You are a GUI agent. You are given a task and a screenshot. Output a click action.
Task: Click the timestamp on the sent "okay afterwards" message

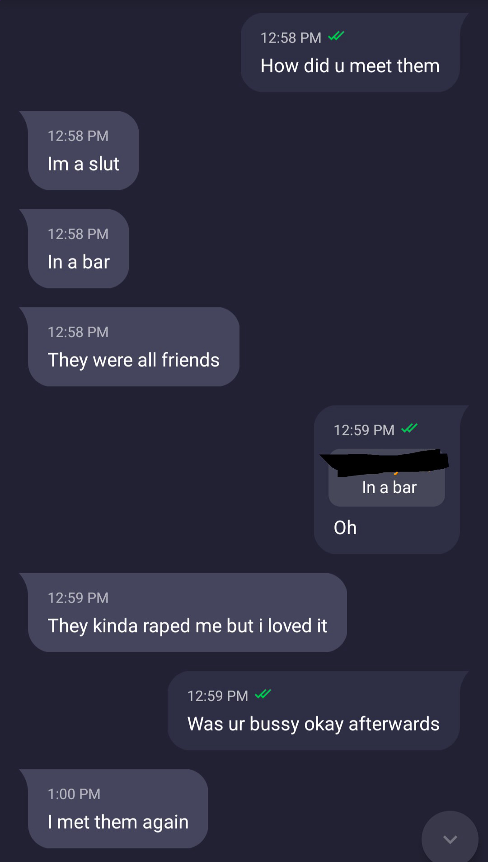point(218,696)
